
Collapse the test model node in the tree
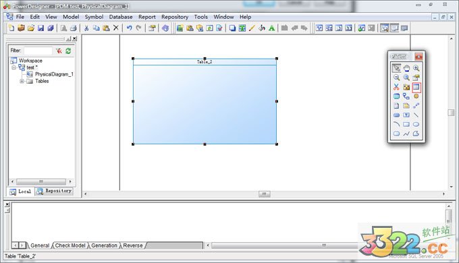click(13, 67)
